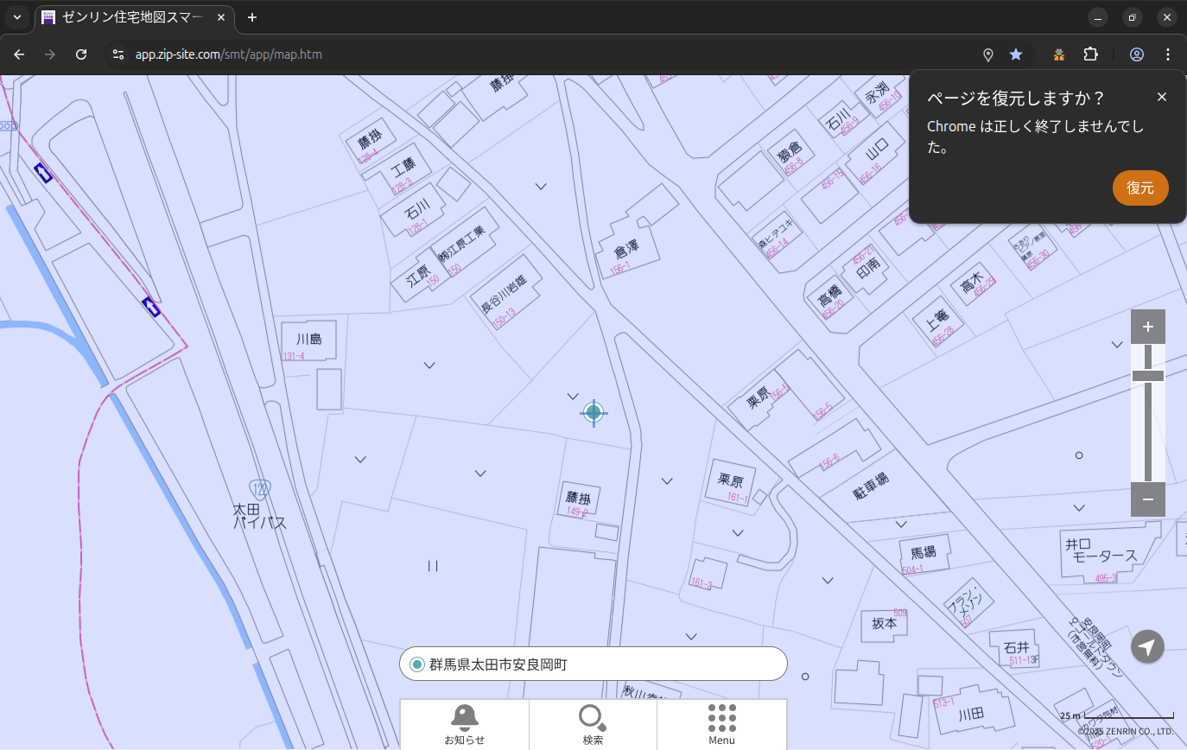The image size is (1187, 750).
Task: Click the location permission icon in the address bar
Action: pos(988,54)
